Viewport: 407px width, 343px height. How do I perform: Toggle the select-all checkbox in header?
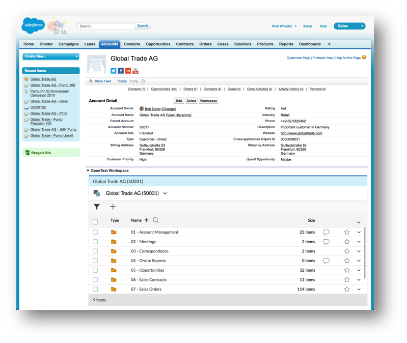95,221
